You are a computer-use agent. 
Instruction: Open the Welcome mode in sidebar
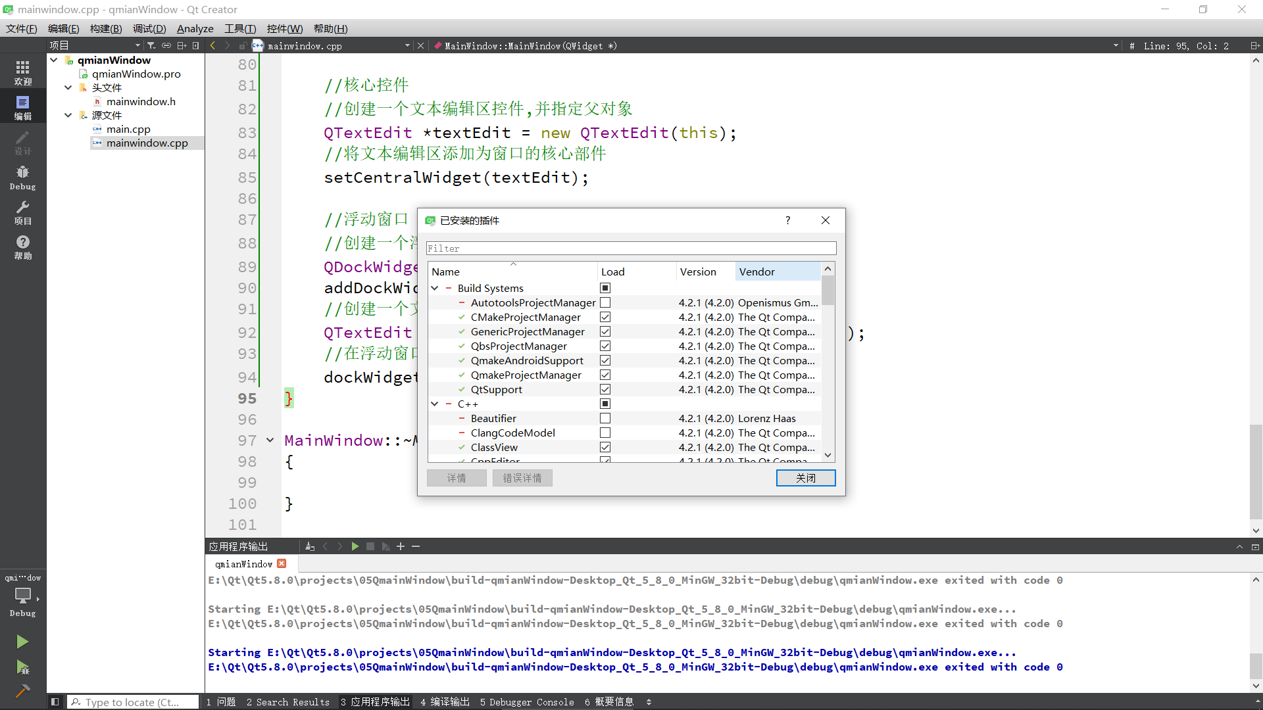click(x=22, y=72)
